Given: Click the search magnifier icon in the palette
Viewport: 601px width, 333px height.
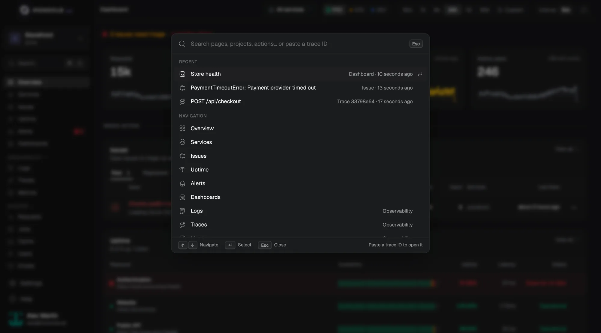Looking at the screenshot, I should point(182,44).
